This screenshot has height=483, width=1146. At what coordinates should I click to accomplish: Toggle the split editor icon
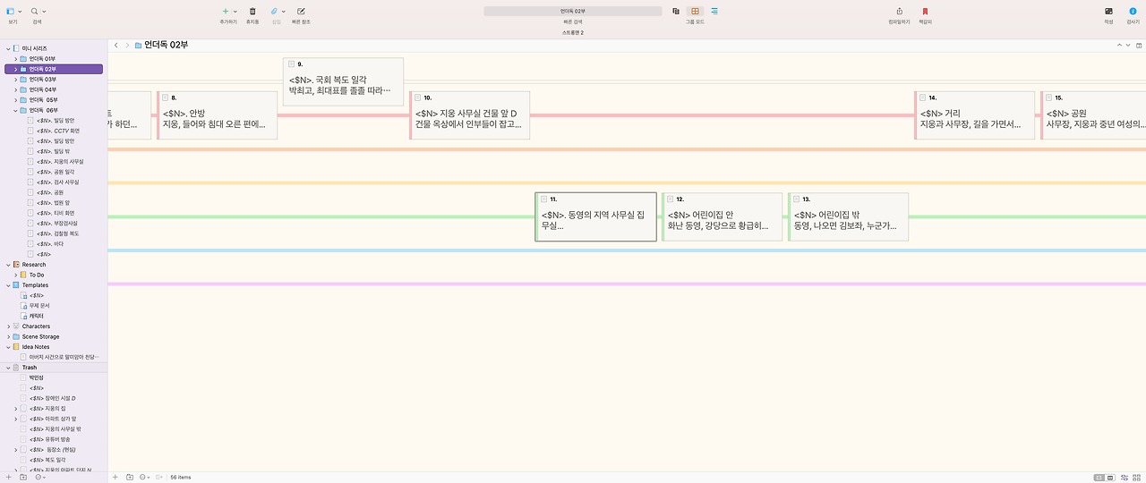point(1139,45)
